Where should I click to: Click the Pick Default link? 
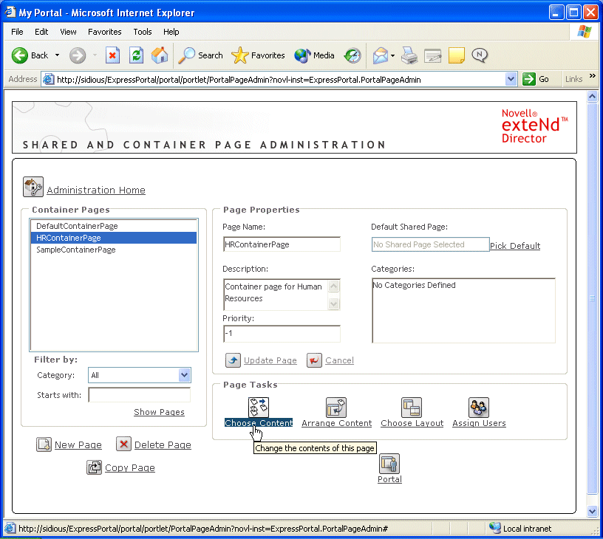(x=515, y=246)
